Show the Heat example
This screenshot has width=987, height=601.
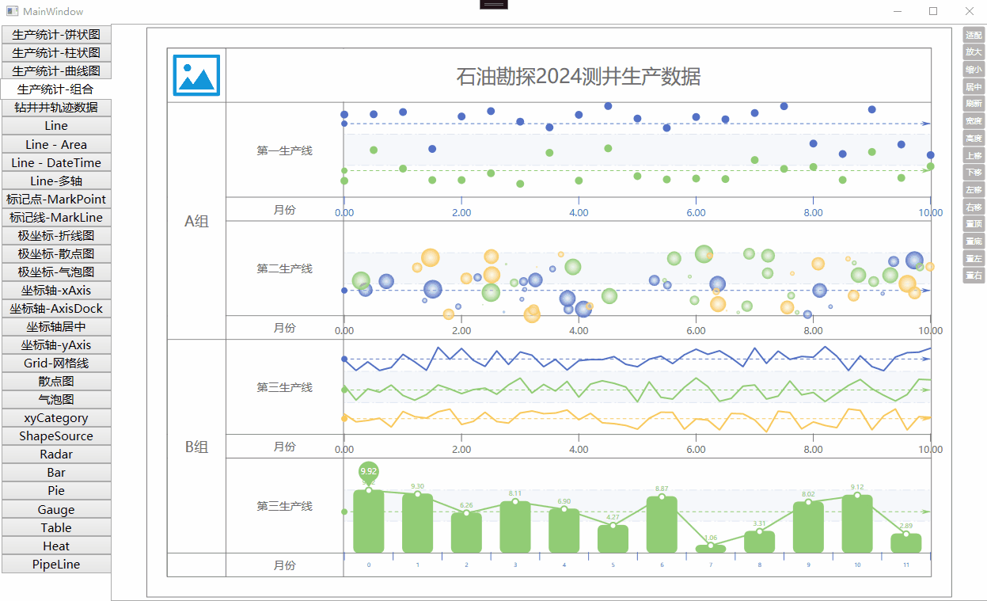[56, 546]
